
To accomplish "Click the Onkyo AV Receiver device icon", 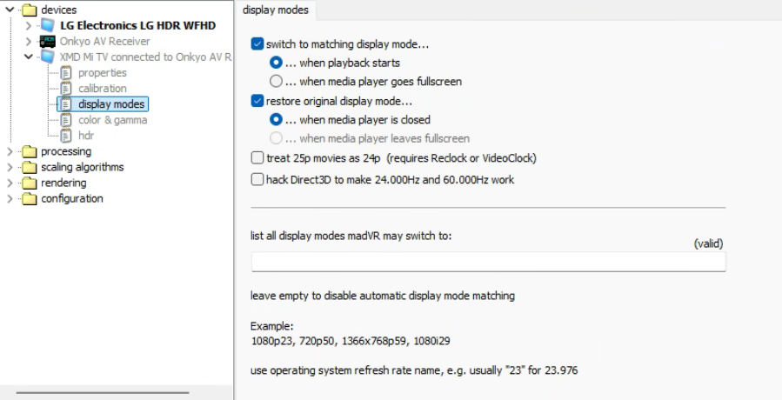I will click(47, 42).
